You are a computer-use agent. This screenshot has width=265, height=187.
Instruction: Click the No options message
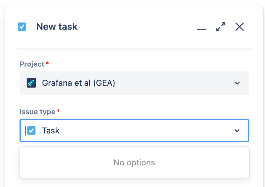pyautogui.click(x=134, y=162)
